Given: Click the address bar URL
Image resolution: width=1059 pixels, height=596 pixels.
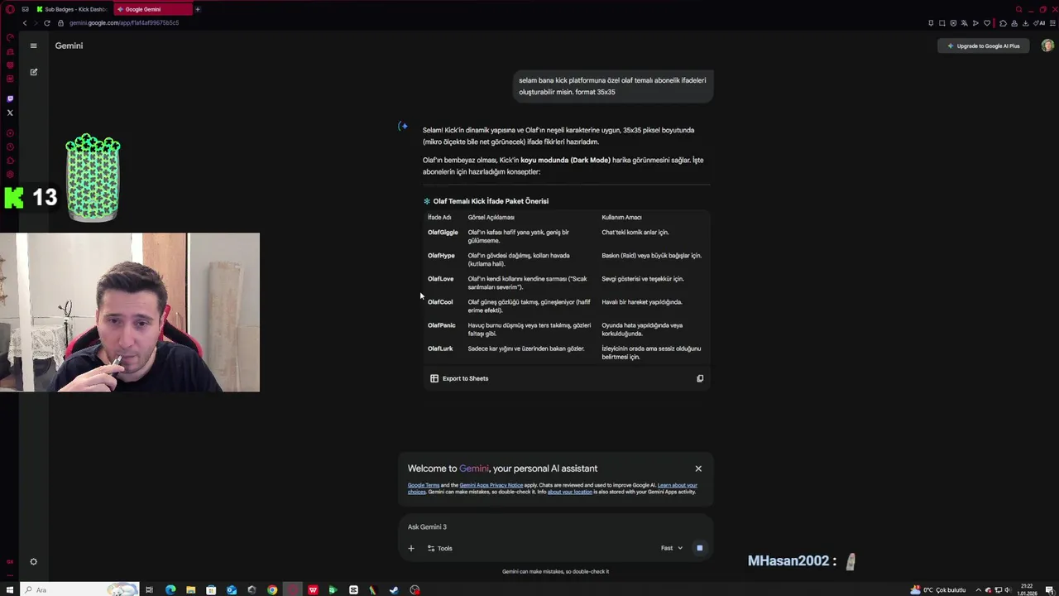Looking at the screenshot, I should coord(124,23).
